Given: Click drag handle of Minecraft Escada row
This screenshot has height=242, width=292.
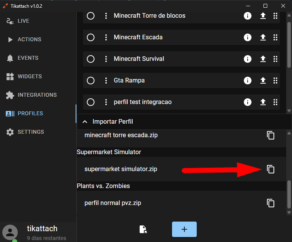Looking at the screenshot, I should (x=275, y=37).
